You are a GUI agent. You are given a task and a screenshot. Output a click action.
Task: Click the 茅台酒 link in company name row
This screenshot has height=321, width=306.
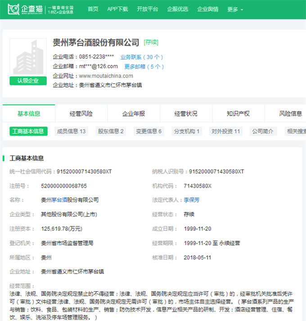click(x=59, y=200)
